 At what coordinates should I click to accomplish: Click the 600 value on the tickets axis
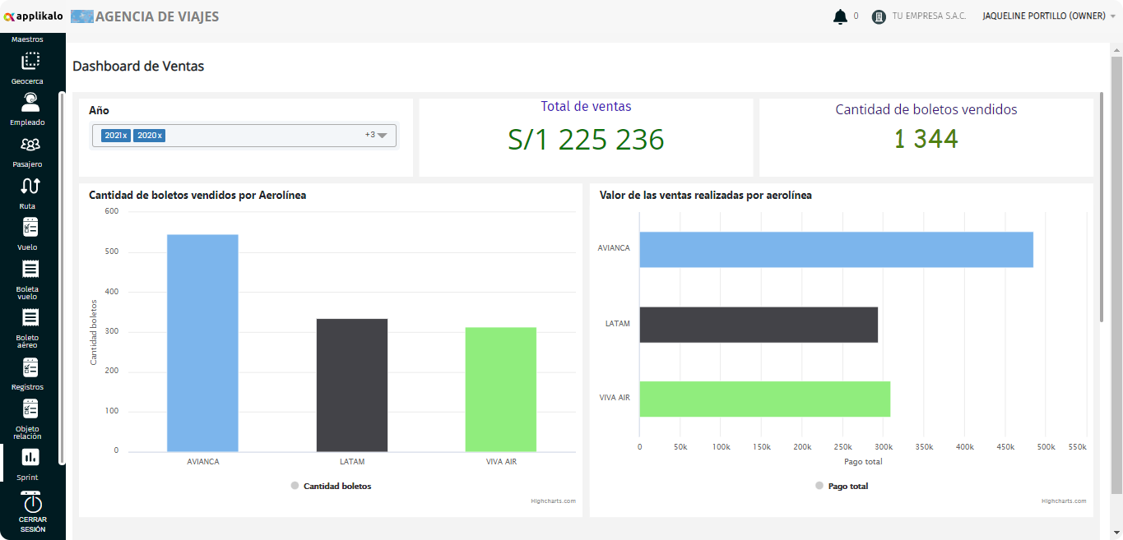112,211
